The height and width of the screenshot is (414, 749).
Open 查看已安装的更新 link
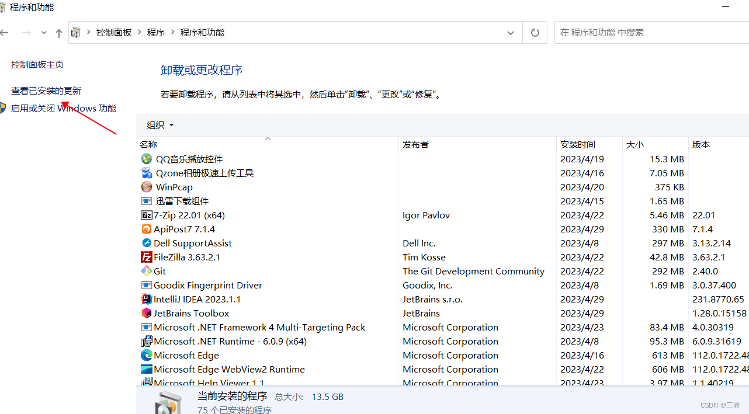coord(46,91)
